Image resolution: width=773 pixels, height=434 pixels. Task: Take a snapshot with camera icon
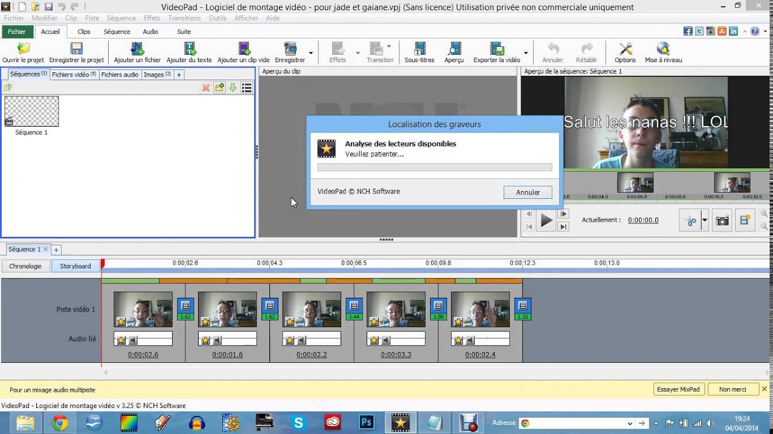click(x=722, y=221)
